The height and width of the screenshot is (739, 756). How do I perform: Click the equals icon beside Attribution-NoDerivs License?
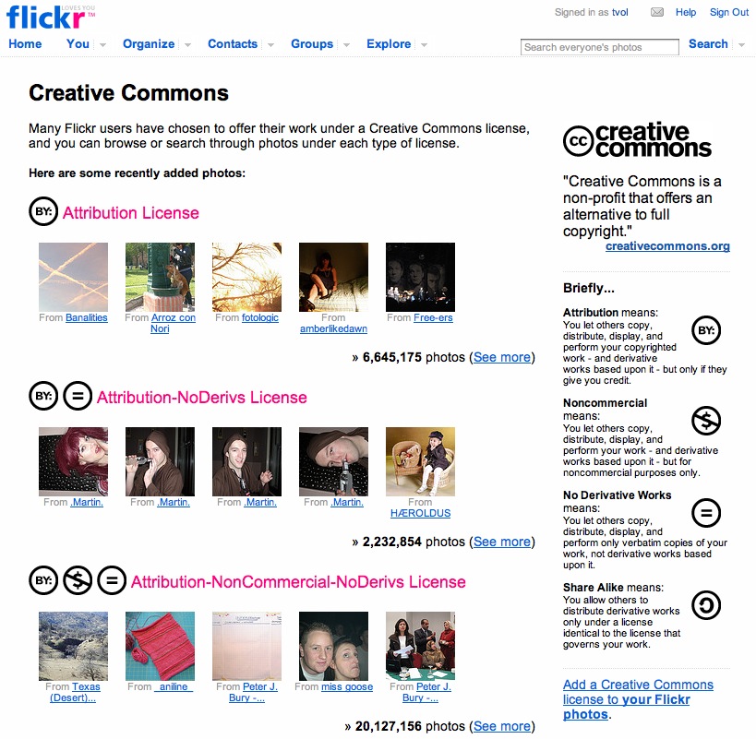tap(78, 396)
